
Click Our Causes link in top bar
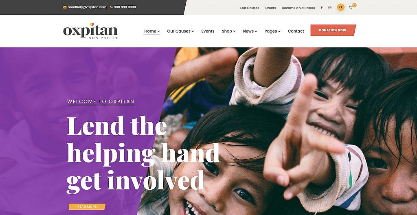(x=250, y=8)
